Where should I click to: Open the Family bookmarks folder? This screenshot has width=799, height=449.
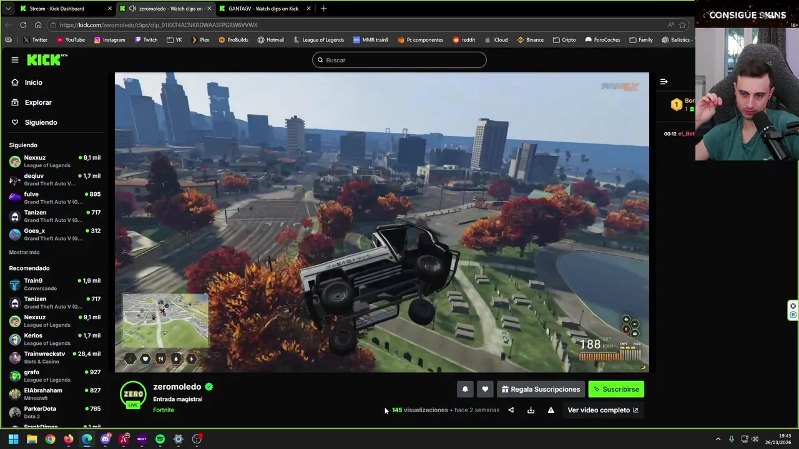click(x=641, y=39)
